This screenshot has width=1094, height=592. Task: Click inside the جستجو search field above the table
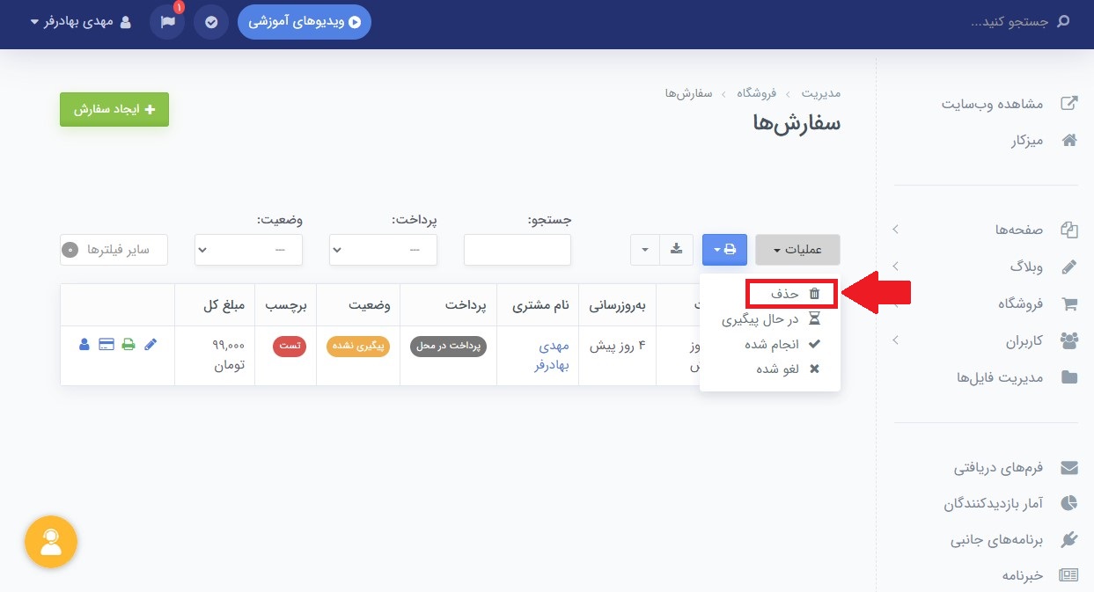[x=518, y=250]
